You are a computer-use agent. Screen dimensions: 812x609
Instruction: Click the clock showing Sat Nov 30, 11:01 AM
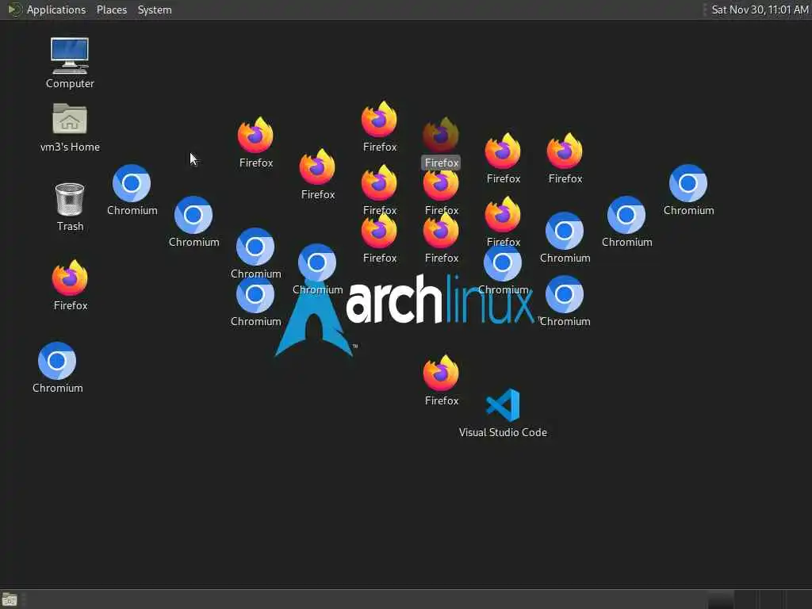click(x=760, y=10)
